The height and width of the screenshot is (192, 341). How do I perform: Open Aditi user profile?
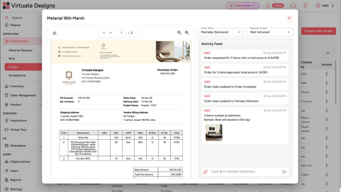coord(322,6)
